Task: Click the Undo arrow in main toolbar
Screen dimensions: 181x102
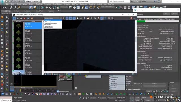Action: [3, 8]
